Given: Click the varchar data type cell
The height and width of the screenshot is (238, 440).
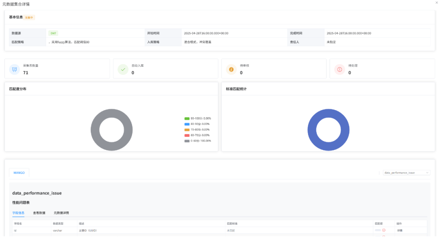Looking at the screenshot, I should (x=57, y=230).
